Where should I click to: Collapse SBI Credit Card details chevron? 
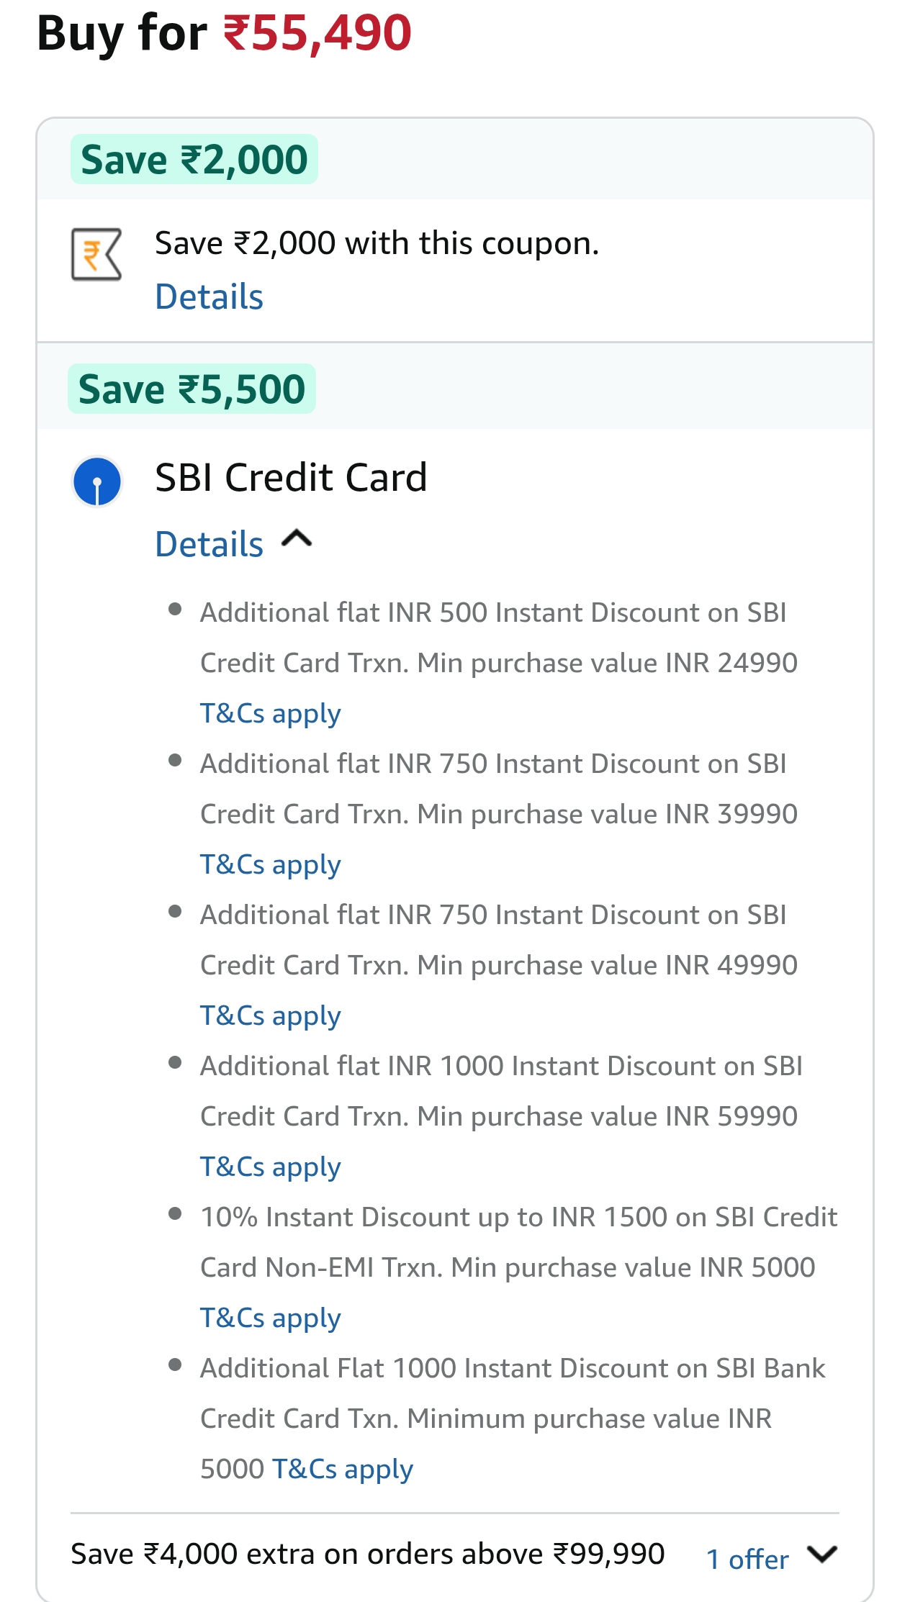[297, 539]
